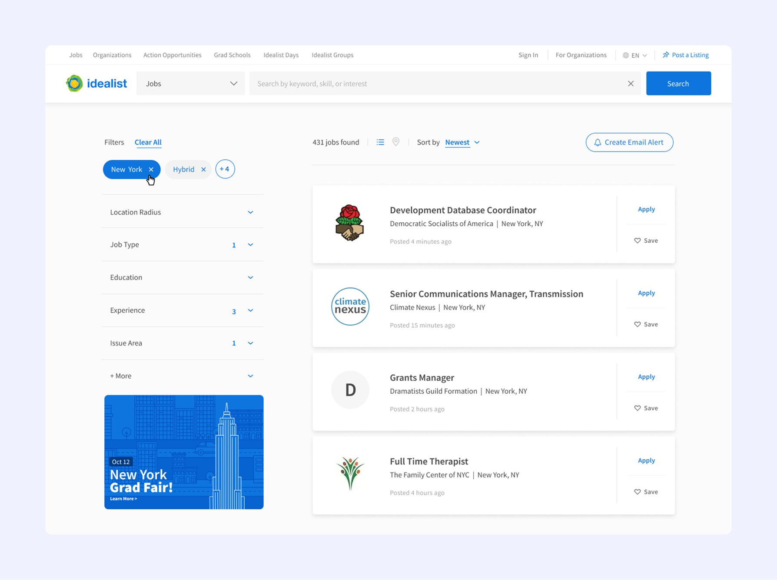777x580 pixels.
Task: Open Senior Communications Manager, Transmission title
Action: point(486,294)
